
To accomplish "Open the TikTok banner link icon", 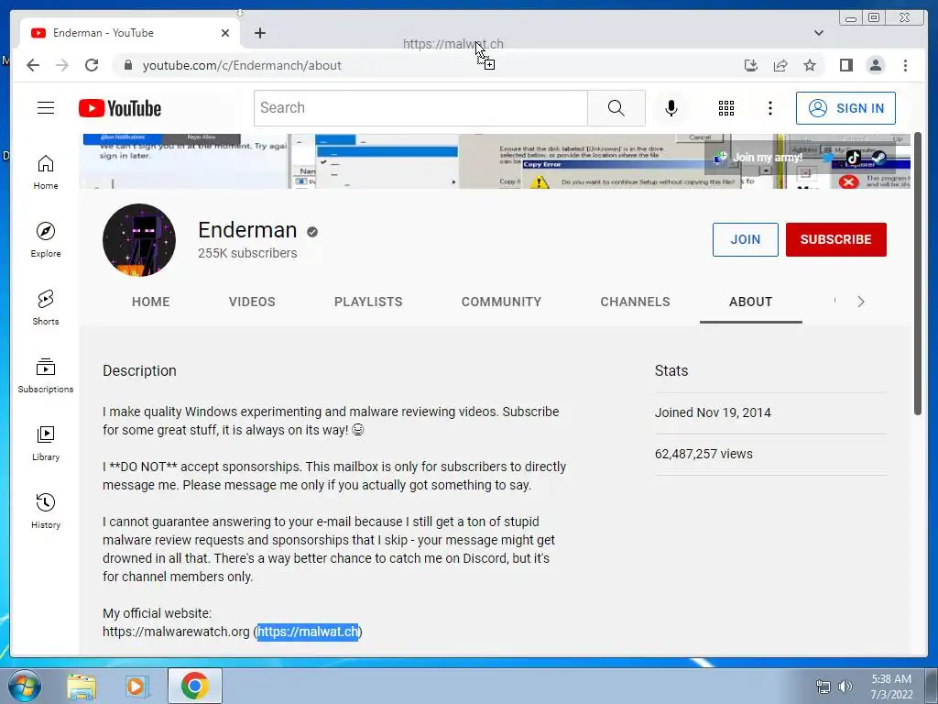I will point(853,158).
